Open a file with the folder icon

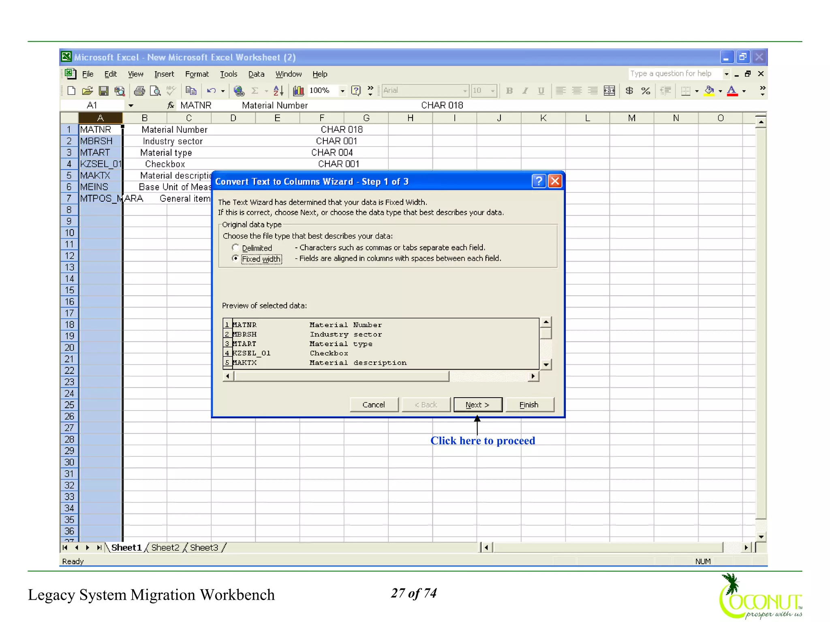pos(87,91)
